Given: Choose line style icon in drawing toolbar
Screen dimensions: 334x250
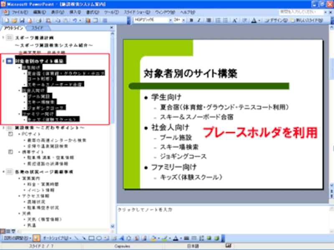Looking at the screenshot, I should point(186,238).
